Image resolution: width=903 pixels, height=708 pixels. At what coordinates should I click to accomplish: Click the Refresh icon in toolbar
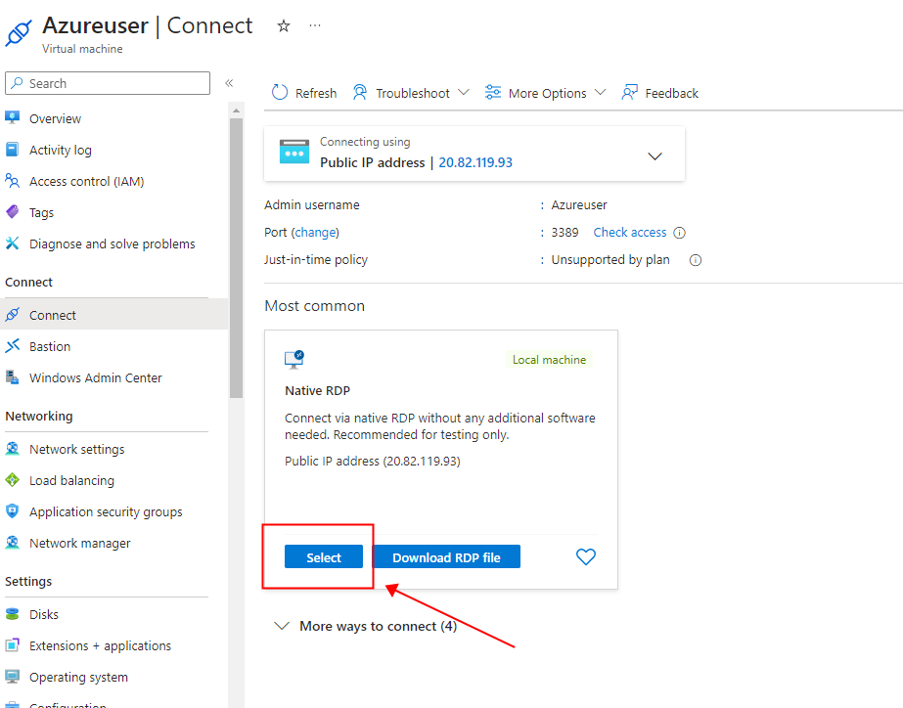click(280, 93)
